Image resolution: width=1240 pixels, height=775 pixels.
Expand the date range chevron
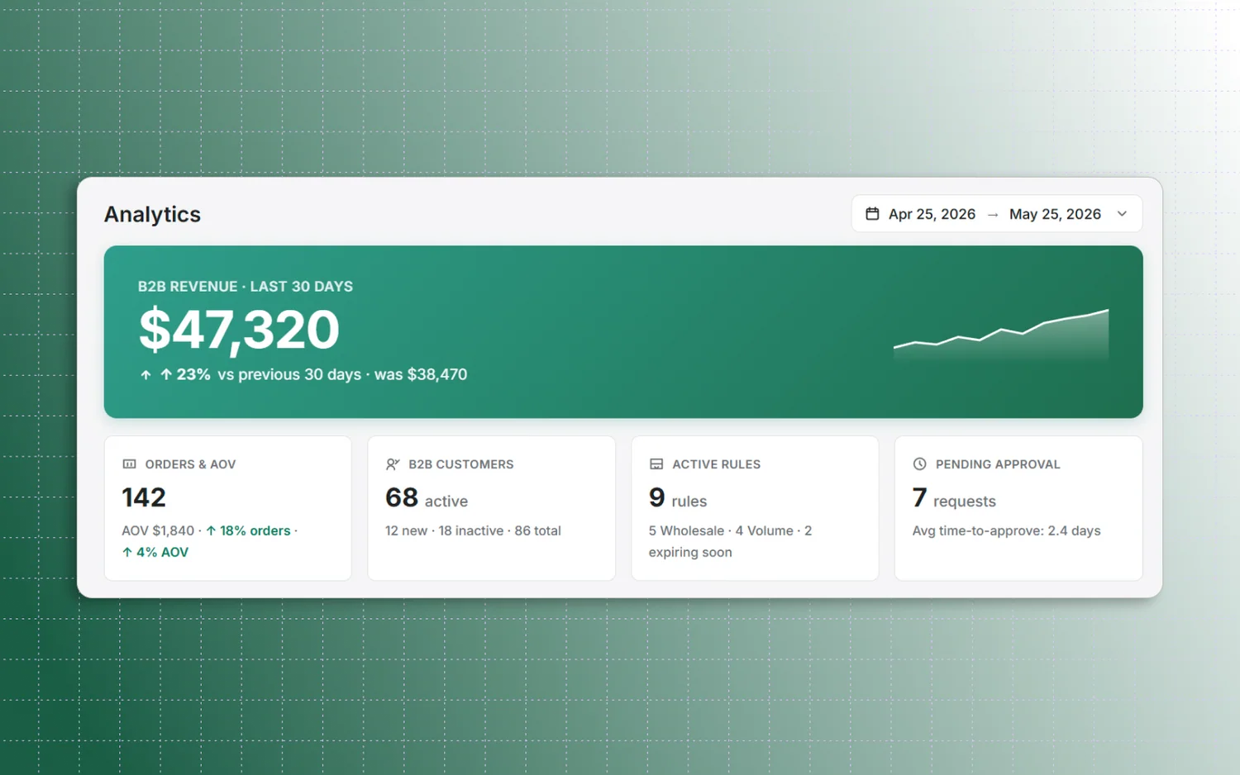click(x=1122, y=214)
